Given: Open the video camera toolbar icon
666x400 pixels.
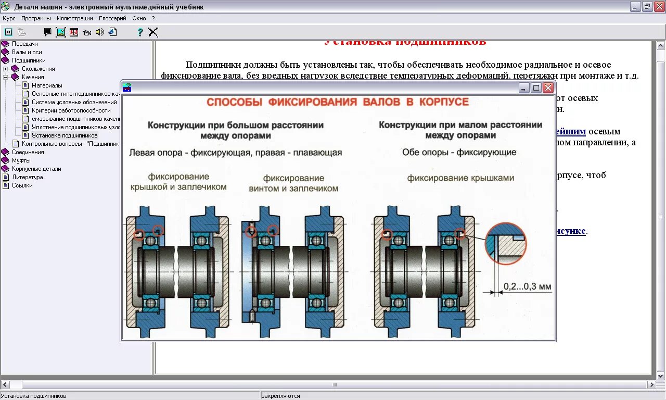Looking at the screenshot, I should click(87, 32).
